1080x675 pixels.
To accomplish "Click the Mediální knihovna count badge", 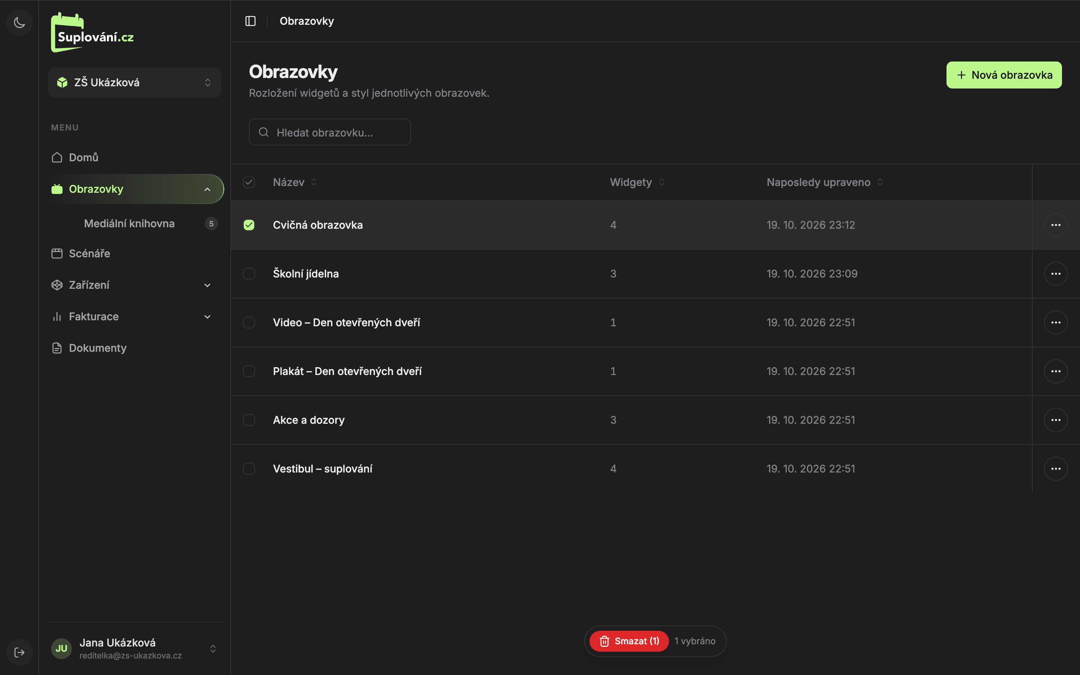I will 211,223.
